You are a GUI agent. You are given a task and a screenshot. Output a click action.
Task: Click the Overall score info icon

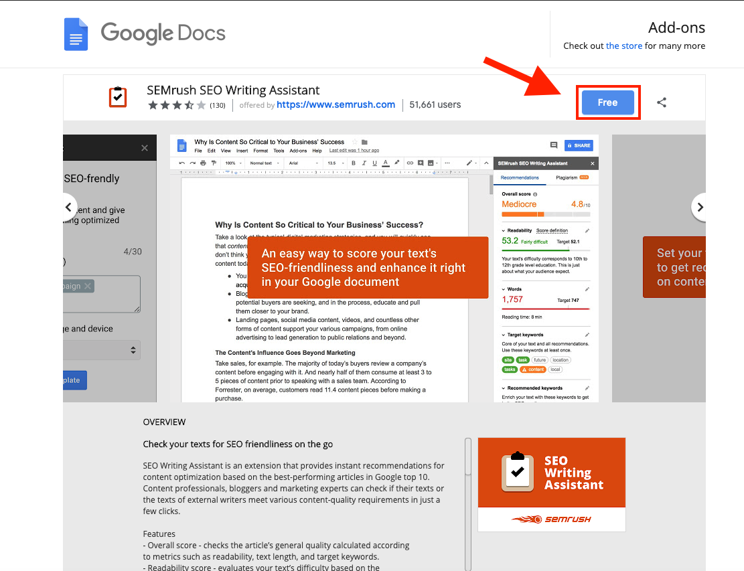point(535,194)
